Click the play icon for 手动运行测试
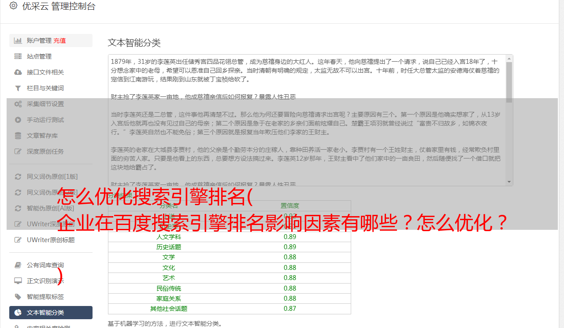 [x=18, y=120]
